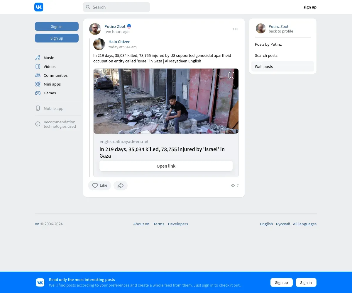
Task: Select Wall posts tab
Action: point(283,67)
